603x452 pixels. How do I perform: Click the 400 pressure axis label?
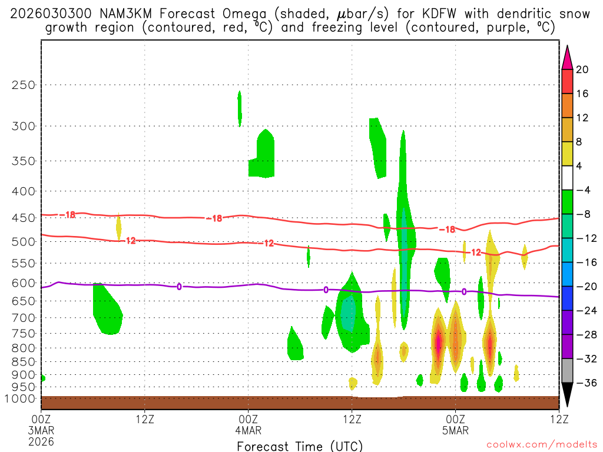tap(24, 191)
